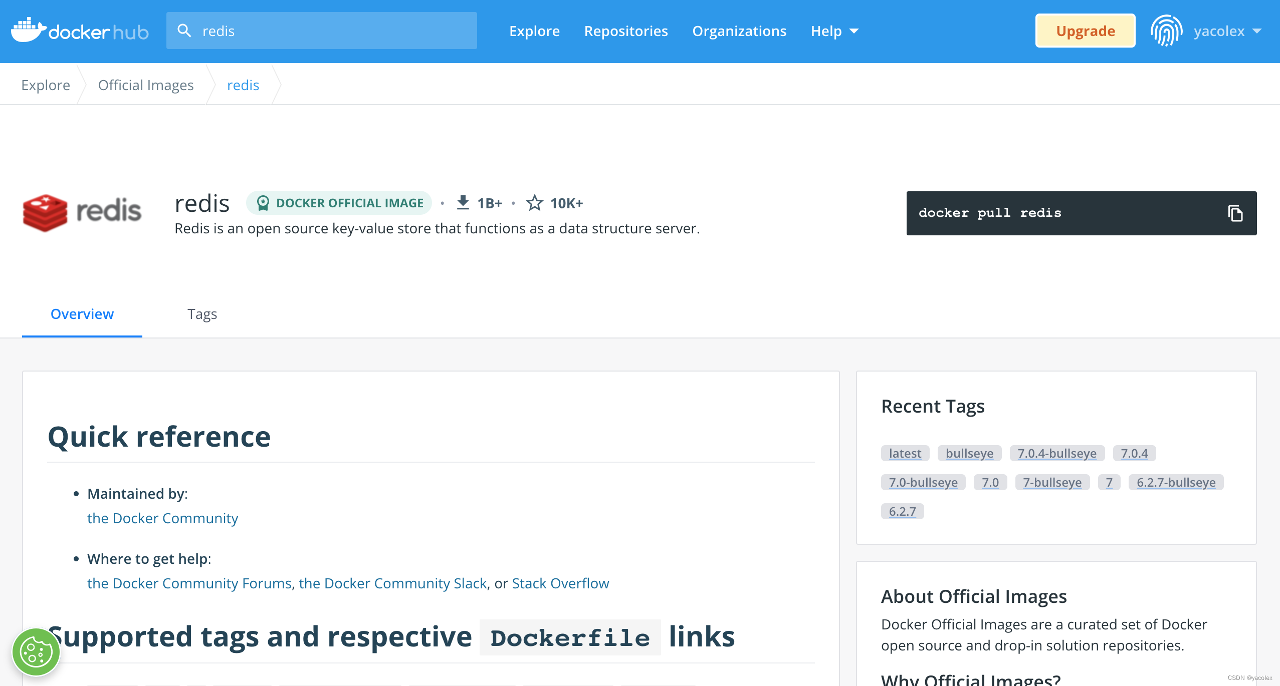1280x686 pixels.
Task: Click the star icon next to 10K+
Action: (534, 203)
